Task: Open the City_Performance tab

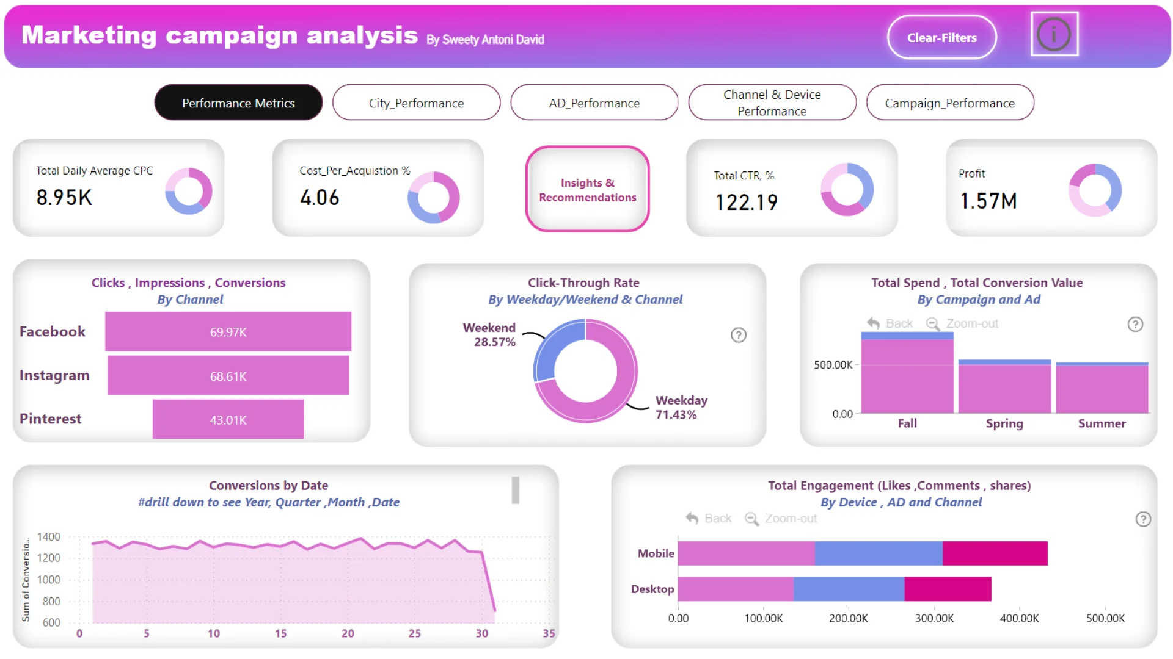Action: click(416, 103)
